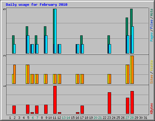155x121 pixels.
Task: Select green weekend day label '7'
Action: click(37, 118)
